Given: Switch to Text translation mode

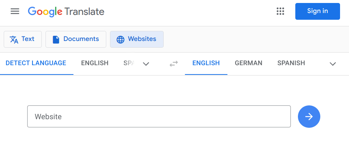Looking at the screenshot, I should pyautogui.click(x=23, y=39).
